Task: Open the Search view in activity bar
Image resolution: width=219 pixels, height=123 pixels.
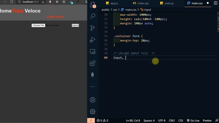Action: click(x=93, y=16)
